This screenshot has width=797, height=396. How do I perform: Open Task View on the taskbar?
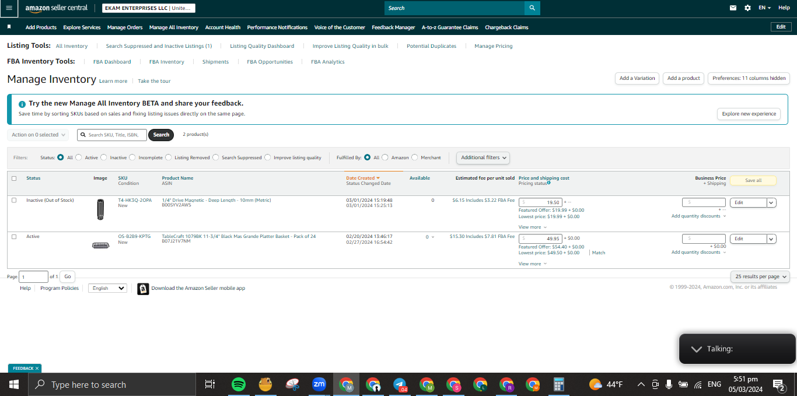tap(210, 384)
